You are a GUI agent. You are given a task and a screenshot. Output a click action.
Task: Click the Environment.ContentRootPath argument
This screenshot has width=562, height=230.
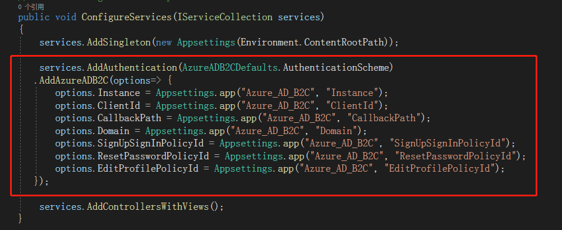[x=315, y=42]
